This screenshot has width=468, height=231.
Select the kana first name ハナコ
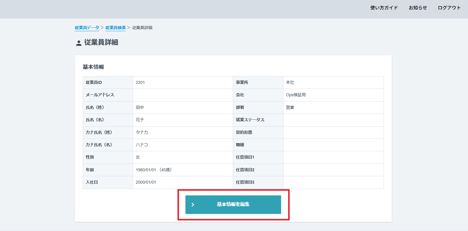(x=142, y=145)
